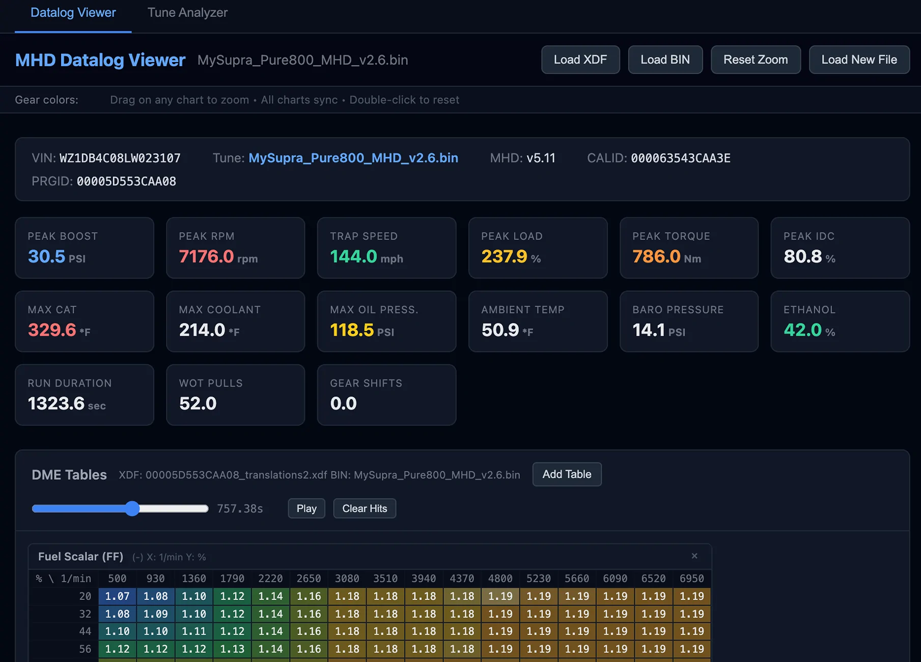Click the 500 RPM column header
The image size is (921, 662).
tap(117, 578)
